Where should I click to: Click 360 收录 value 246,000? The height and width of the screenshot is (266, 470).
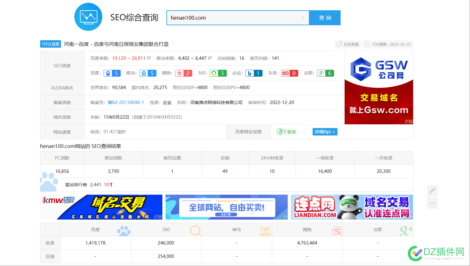coord(166,243)
